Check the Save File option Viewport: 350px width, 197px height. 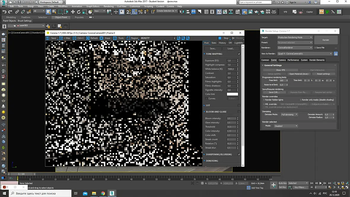315,47
